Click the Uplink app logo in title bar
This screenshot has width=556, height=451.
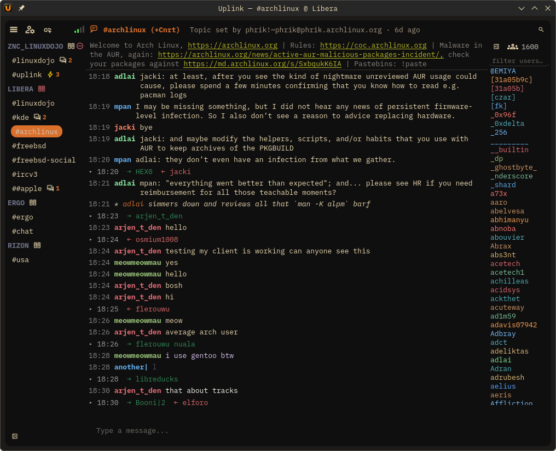pos(8,8)
